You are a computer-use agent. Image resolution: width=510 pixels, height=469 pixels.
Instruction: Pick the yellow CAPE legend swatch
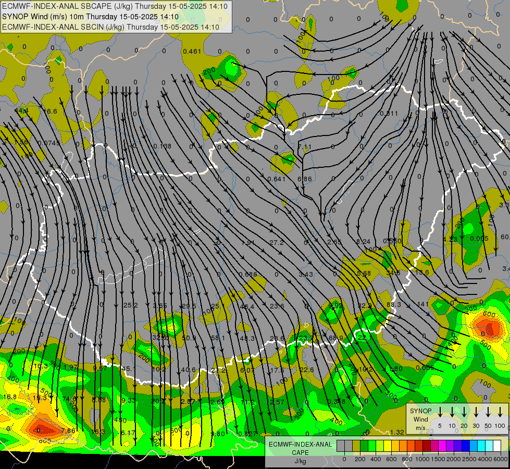click(x=388, y=446)
